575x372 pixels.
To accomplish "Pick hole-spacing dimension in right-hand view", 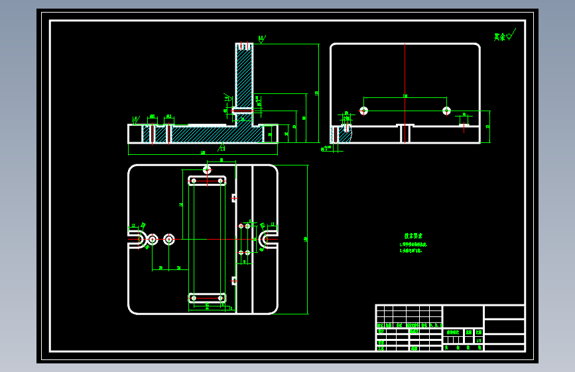I will [x=405, y=97].
